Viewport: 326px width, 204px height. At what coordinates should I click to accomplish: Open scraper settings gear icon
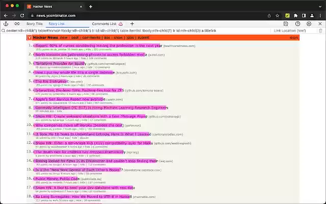click(x=309, y=24)
